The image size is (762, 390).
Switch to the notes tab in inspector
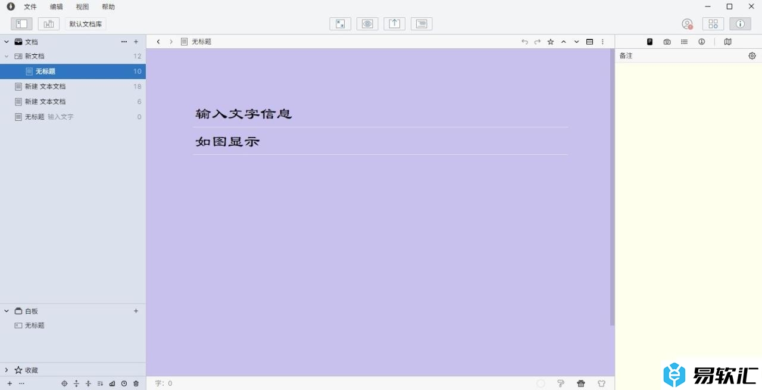point(649,42)
